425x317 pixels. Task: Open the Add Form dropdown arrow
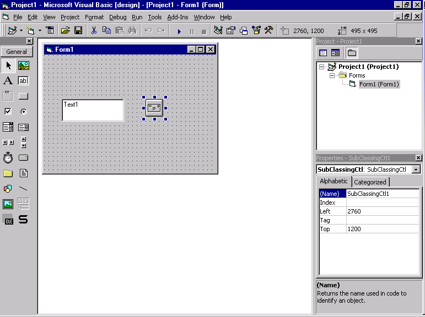40,30
